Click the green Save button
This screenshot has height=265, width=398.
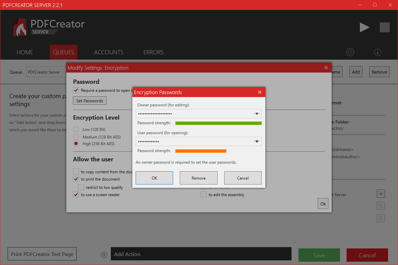[319, 255]
